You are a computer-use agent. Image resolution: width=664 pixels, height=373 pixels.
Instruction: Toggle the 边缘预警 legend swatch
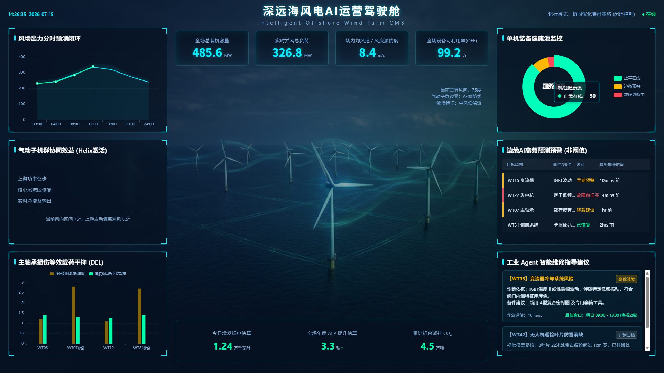[618, 86]
